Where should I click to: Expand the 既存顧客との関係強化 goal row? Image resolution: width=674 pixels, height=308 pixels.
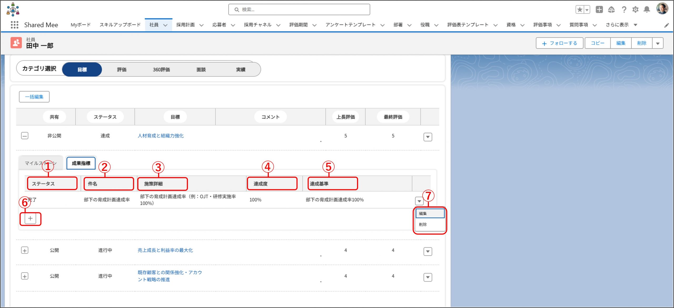click(25, 276)
